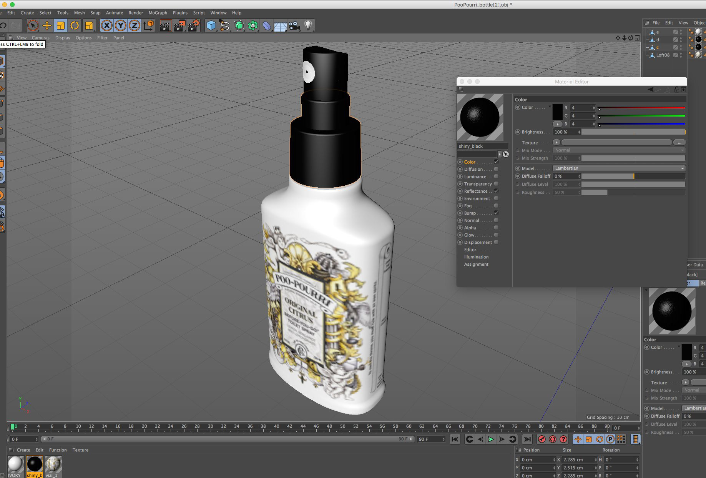
Task: Click the record keyframe red icon
Action: coord(542,439)
